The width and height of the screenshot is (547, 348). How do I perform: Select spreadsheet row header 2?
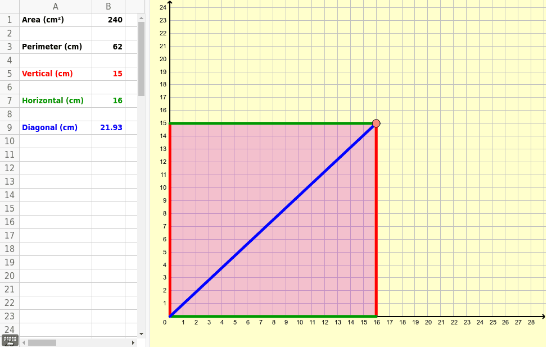tap(10, 34)
